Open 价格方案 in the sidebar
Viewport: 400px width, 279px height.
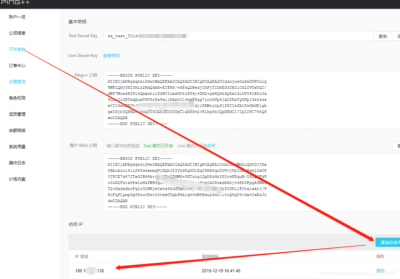coord(17,179)
